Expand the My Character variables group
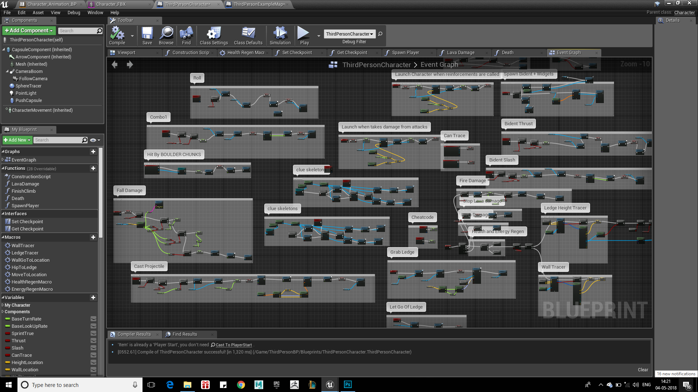698x392 pixels. click(x=3, y=305)
